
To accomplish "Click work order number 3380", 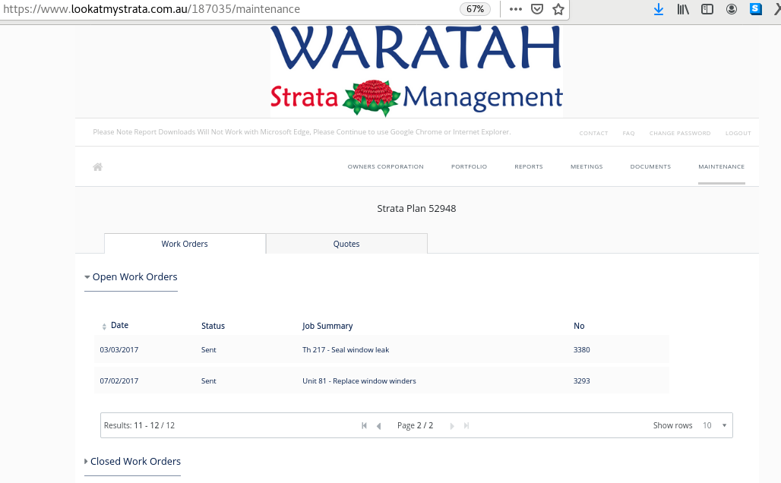I will 582,350.
